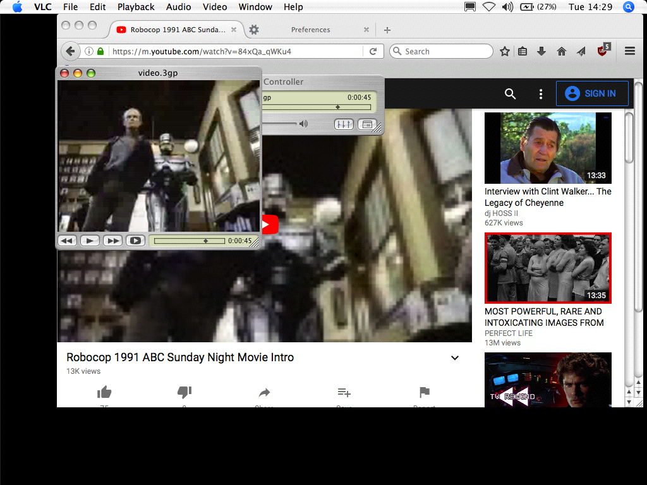Click play button in video.3gp window
Image resolution: width=647 pixels, height=485 pixels.
click(90, 241)
